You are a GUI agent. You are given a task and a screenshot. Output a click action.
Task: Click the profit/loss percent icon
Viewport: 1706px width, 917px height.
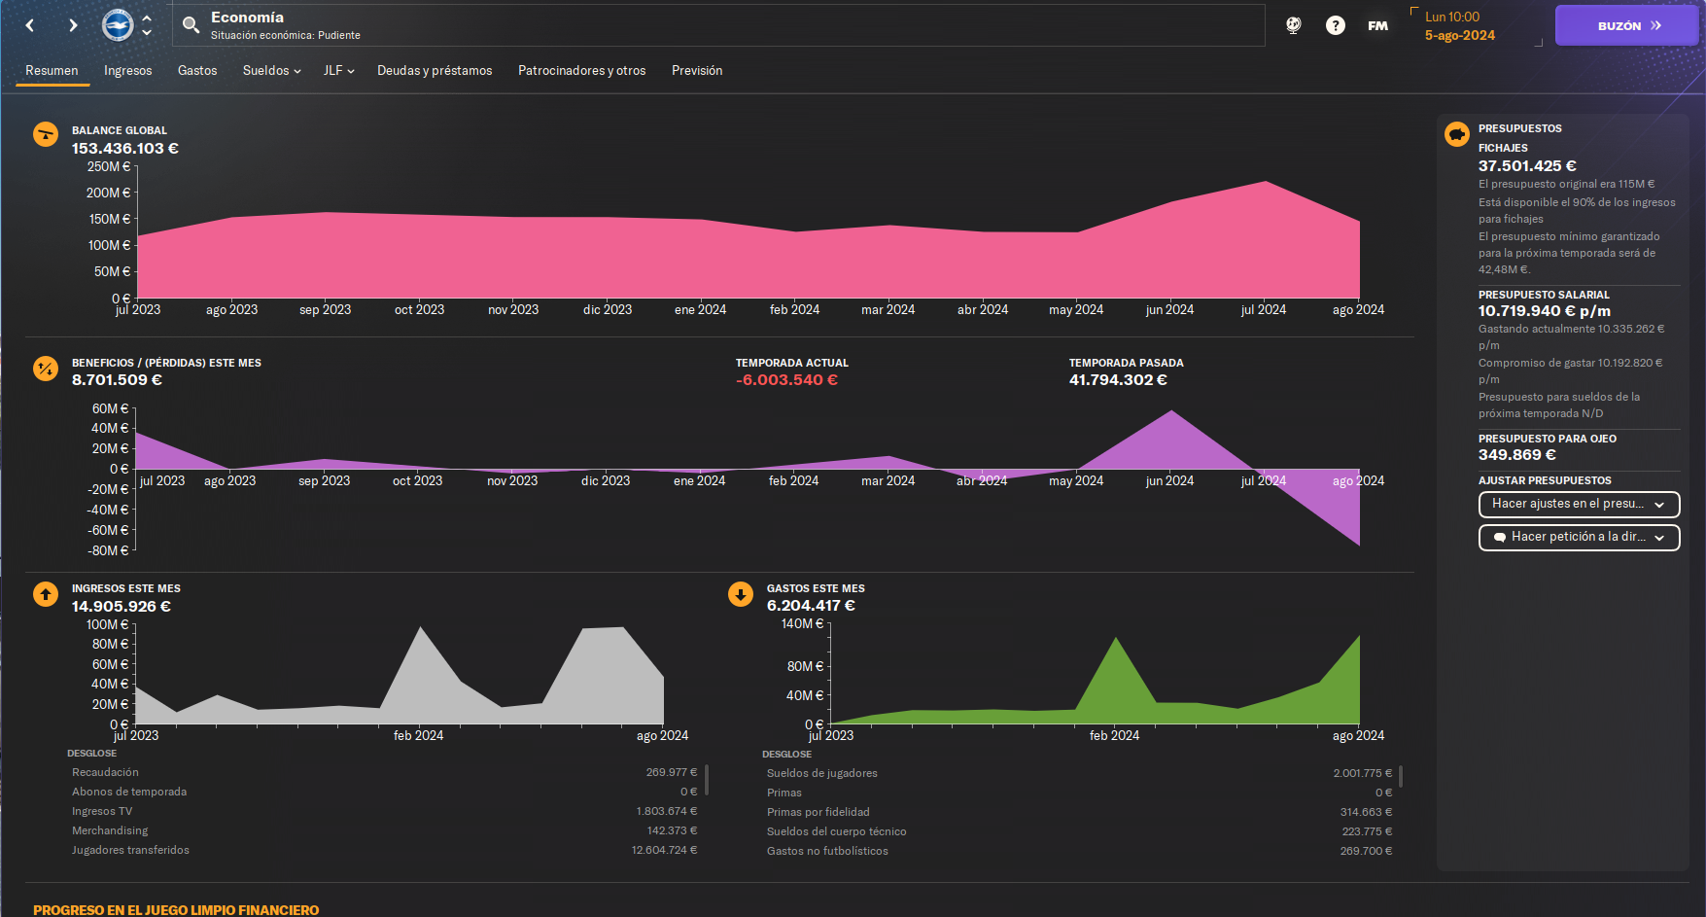[46, 369]
